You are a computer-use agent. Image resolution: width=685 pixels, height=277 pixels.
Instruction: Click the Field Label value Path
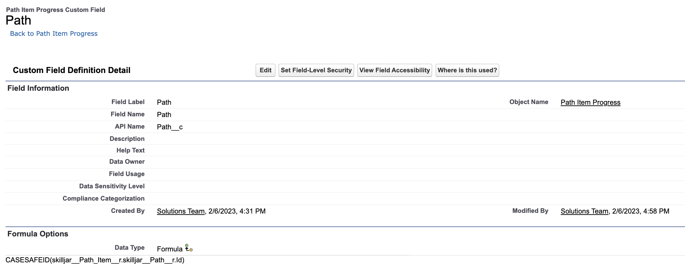(x=164, y=102)
